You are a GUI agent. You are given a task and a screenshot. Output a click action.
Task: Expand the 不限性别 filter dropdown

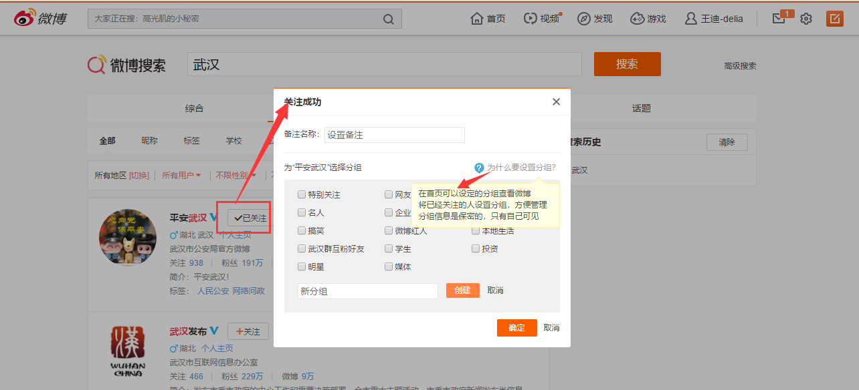(x=236, y=176)
